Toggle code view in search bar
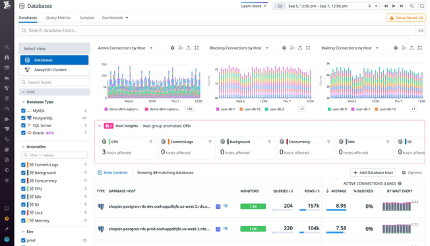 click(x=421, y=30)
